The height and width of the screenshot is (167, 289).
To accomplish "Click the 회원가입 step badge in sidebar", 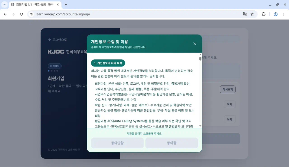I will [55, 66].
